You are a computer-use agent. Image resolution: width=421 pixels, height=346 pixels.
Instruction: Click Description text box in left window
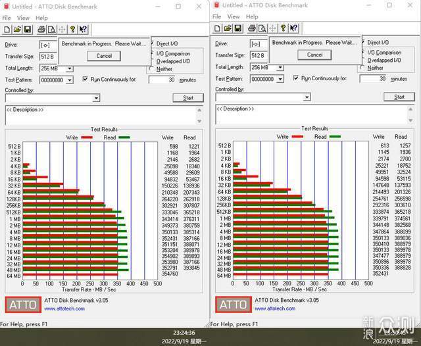(101, 115)
